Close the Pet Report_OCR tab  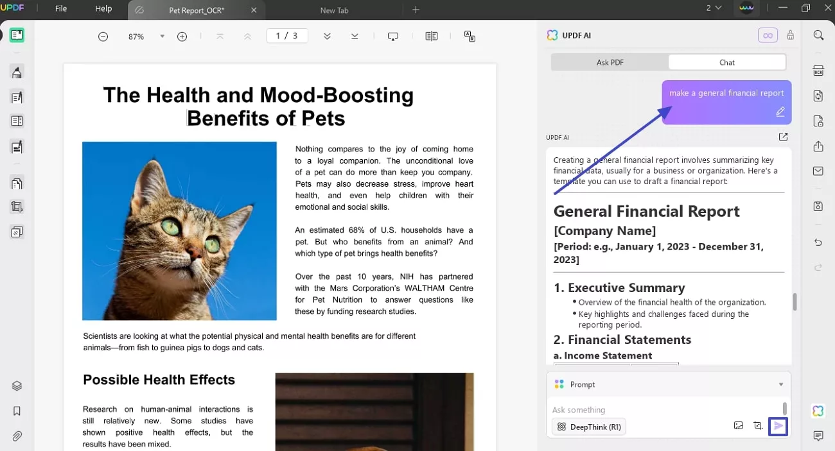coord(254,10)
